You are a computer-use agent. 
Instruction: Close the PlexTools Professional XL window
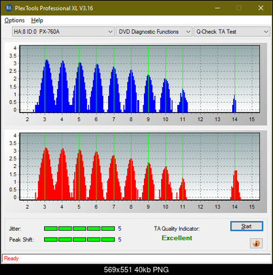tap(261, 8)
